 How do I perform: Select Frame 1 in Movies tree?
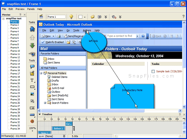14,22
